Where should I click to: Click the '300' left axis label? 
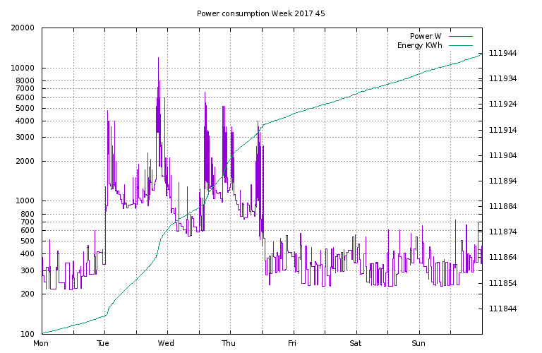coord(28,270)
